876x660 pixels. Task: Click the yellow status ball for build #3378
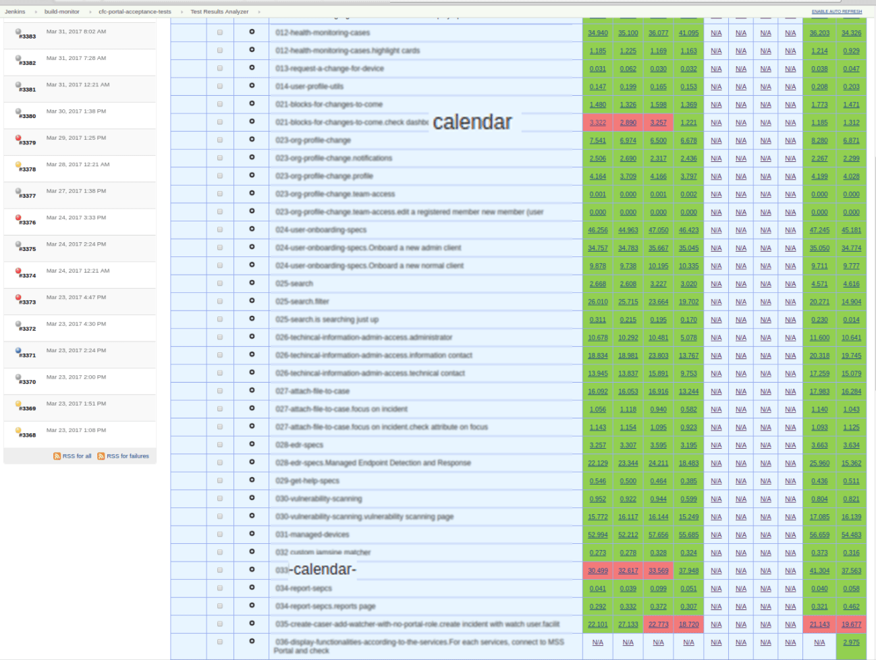(18, 165)
